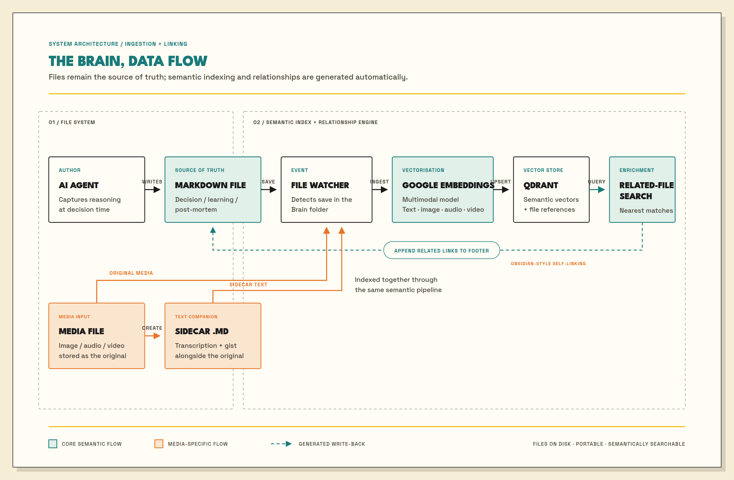The height and width of the screenshot is (480, 734).
Task: Click the File Watcher event box
Action: coord(326,190)
